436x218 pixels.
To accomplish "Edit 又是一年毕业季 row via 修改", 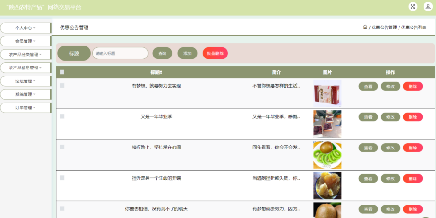I will 390,117.
